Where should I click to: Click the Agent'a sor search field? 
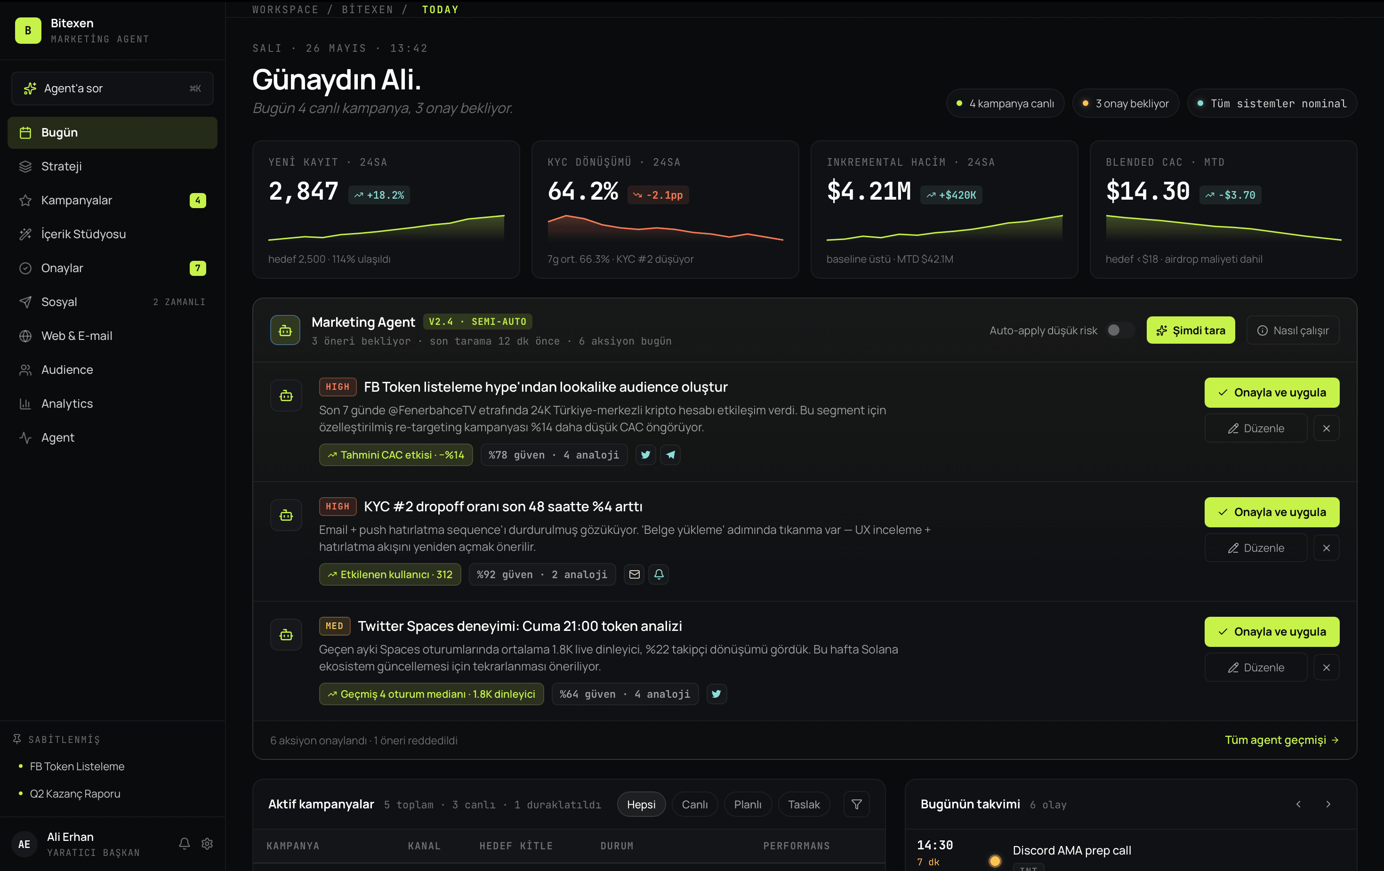pyautogui.click(x=113, y=89)
